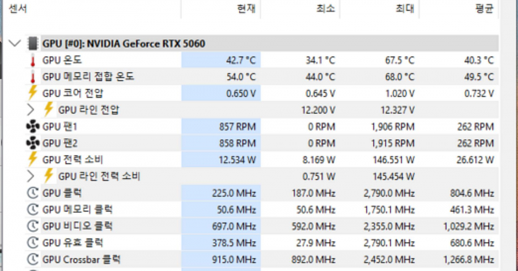
Task: Click the clock icon for GPU 비디오 클럭
Action: click(33, 226)
